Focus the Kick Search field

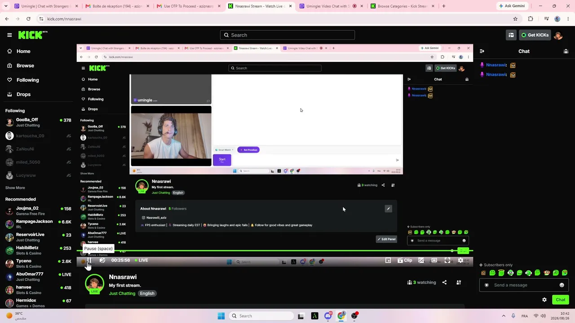click(287, 35)
